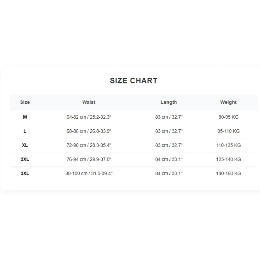260x260 pixels.
Task: Select the Length column header
Action: coord(169,102)
